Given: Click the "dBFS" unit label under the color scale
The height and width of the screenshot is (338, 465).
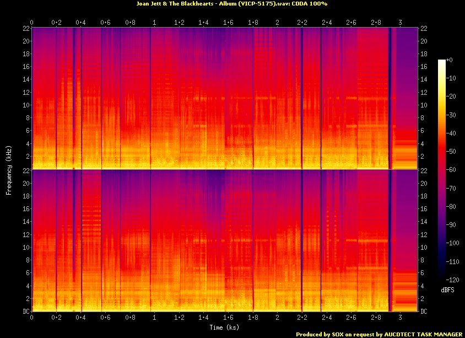Looking at the screenshot, I should [448, 289].
